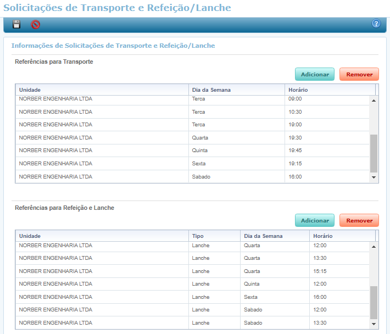Click the transport table scrollbar thumb
The height and width of the screenshot is (334, 390).
(x=374, y=153)
